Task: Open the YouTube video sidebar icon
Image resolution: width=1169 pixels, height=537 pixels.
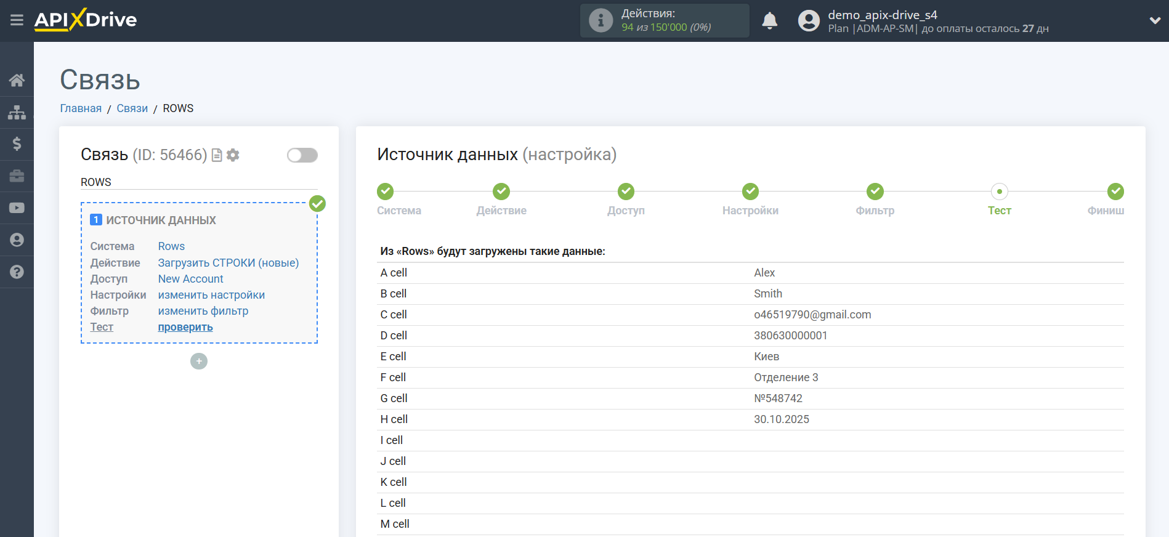Action: (17, 208)
